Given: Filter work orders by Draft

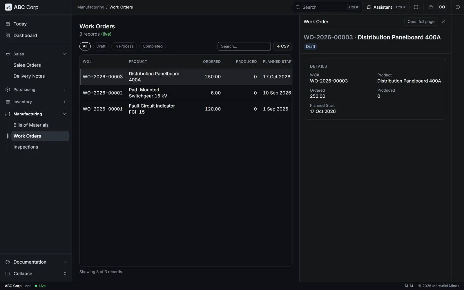Looking at the screenshot, I should (101, 46).
